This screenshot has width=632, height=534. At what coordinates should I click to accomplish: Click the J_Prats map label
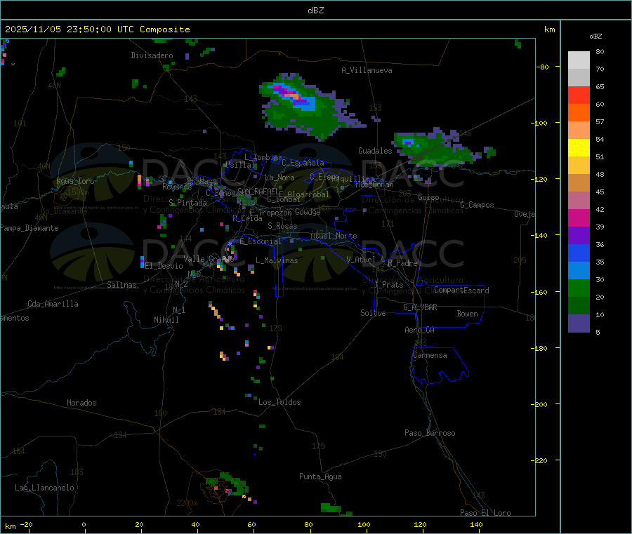(x=389, y=285)
